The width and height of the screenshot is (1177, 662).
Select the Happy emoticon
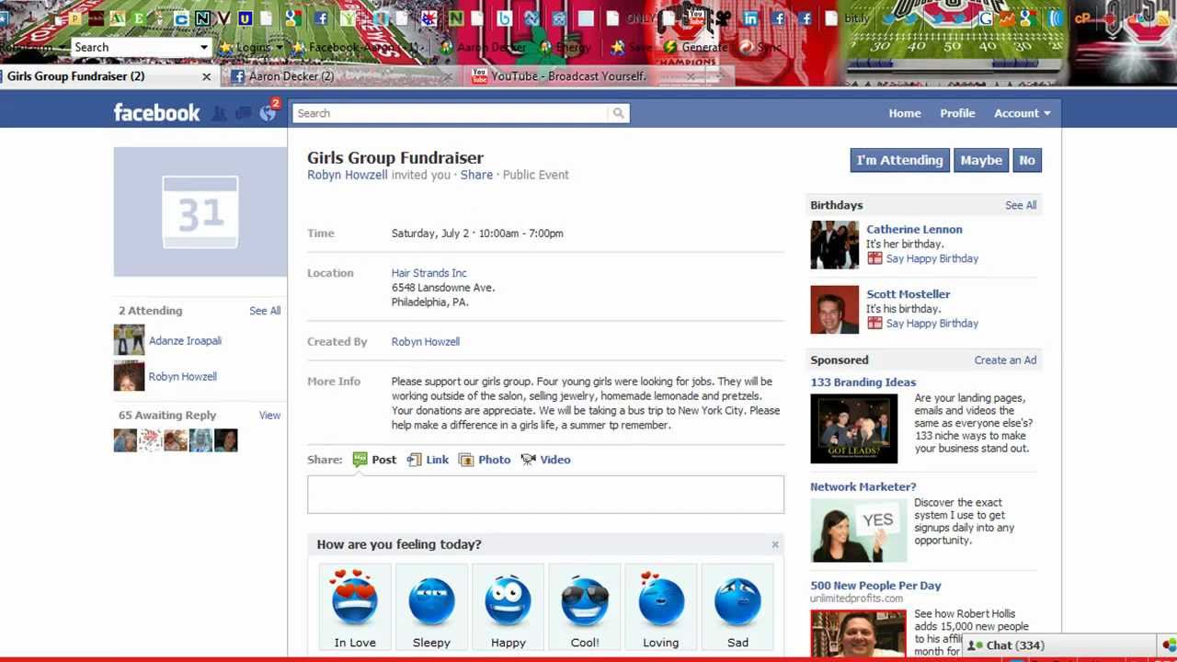coord(508,608)
